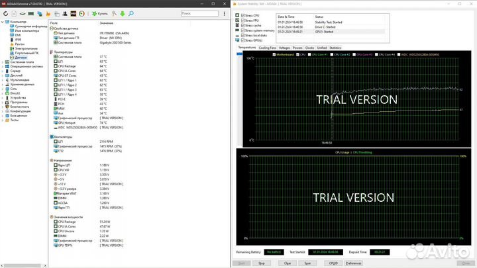Image resolution: width=477 pixels, height=268 pixels.
Task: Expand the Дисплей tree node
Action: click(x=3, y=75)
